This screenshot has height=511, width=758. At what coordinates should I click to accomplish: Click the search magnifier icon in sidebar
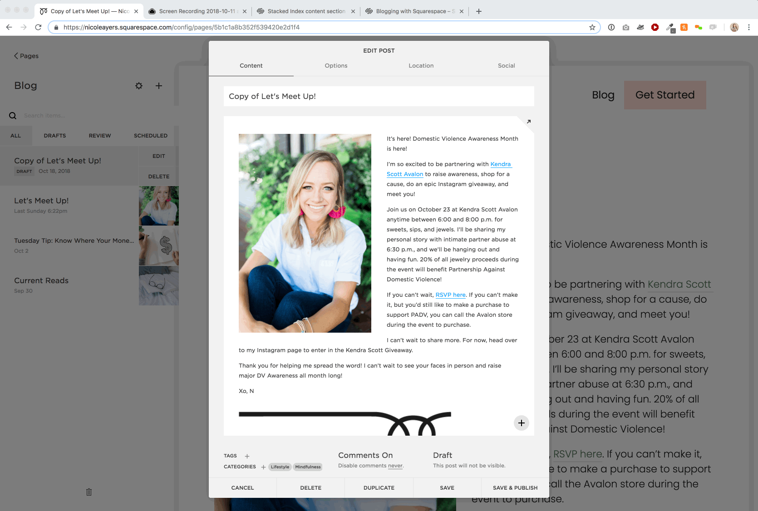point(13,116)
